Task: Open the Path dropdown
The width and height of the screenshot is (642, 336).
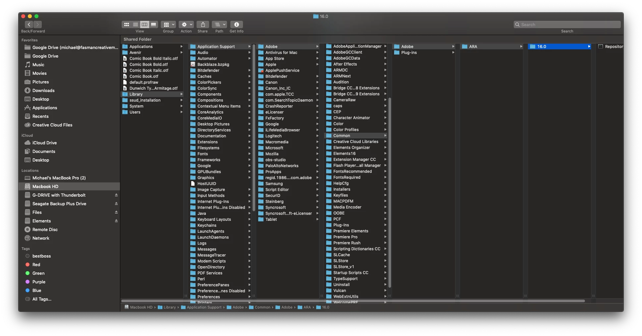Action: click(x=219, y=24)
